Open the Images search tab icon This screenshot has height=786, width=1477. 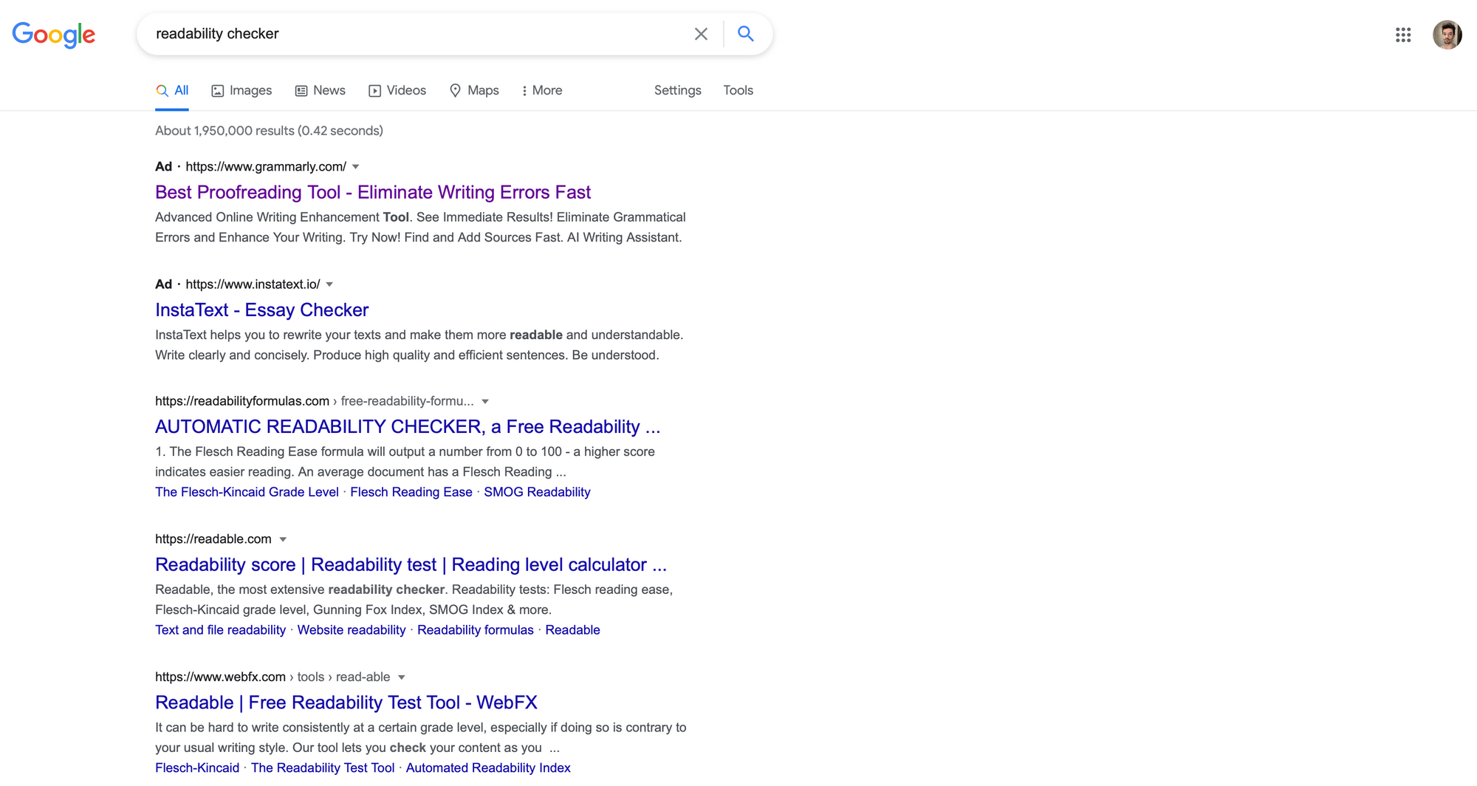(x=218, y=90)
